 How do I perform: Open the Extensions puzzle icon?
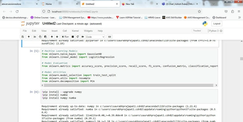tap(232, 11)
